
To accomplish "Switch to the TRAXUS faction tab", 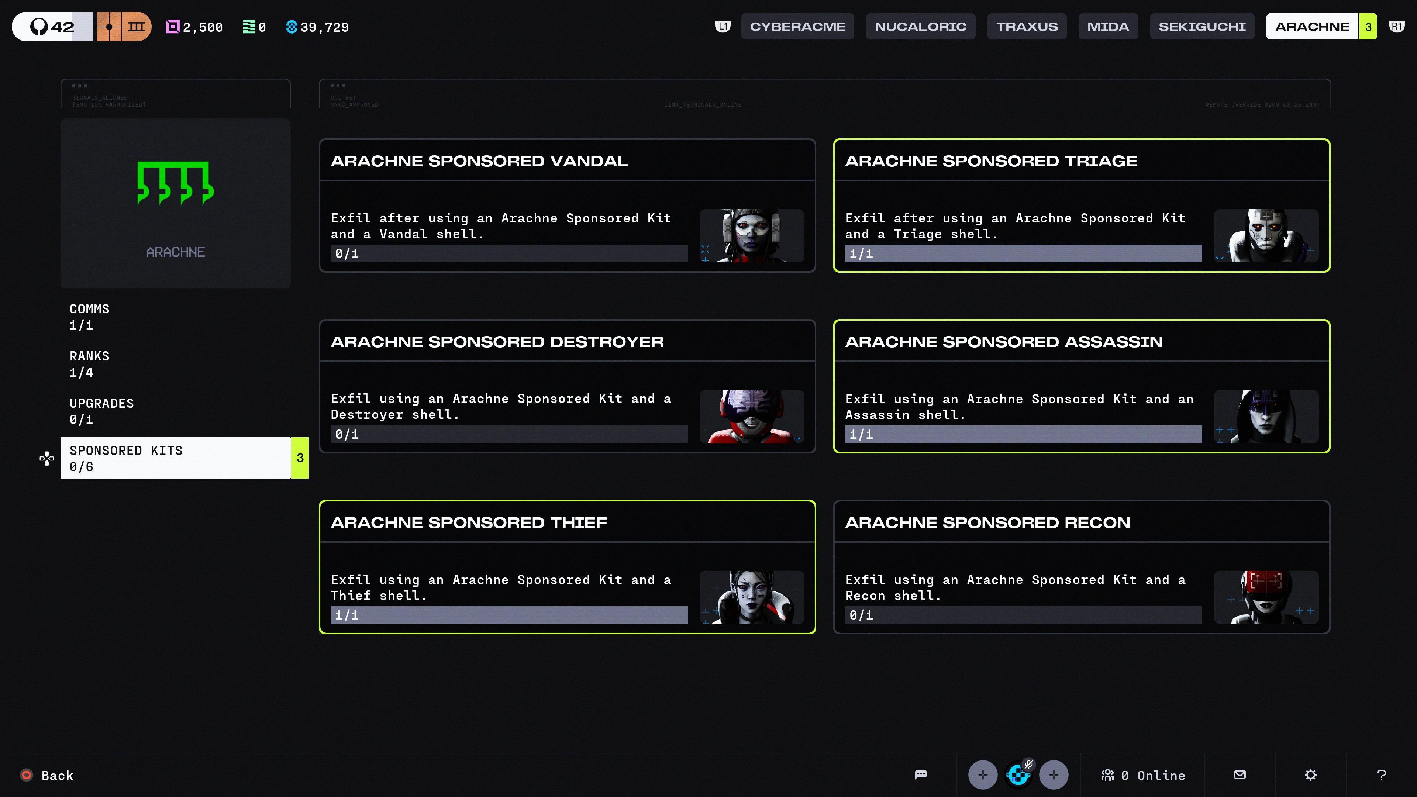I will coord(1027,27).
